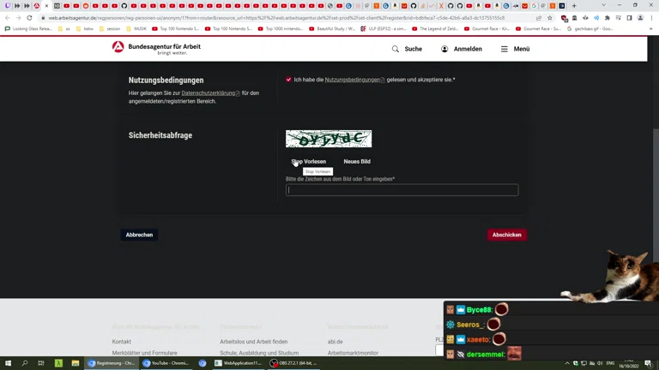The width and height of the screenshot is (659, 370).
Task: Go back in browser history
Action: pos(8,18)
